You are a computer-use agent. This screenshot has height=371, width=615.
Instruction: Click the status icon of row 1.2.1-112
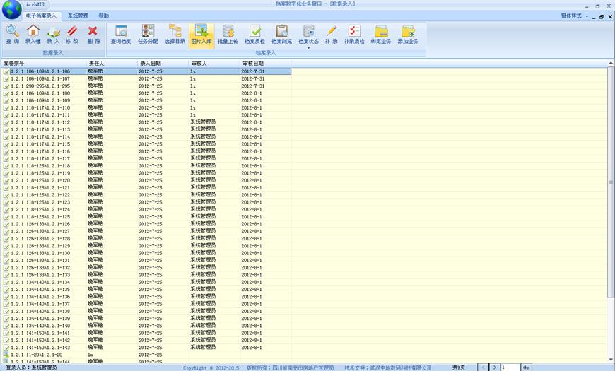(x=6, y=122)
